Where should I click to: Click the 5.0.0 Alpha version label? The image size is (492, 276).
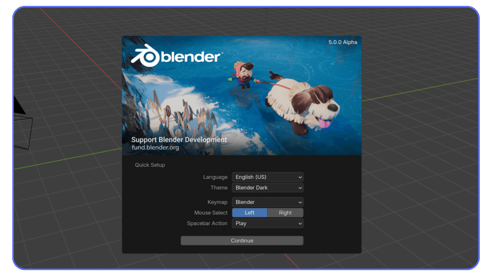point(343,42)
